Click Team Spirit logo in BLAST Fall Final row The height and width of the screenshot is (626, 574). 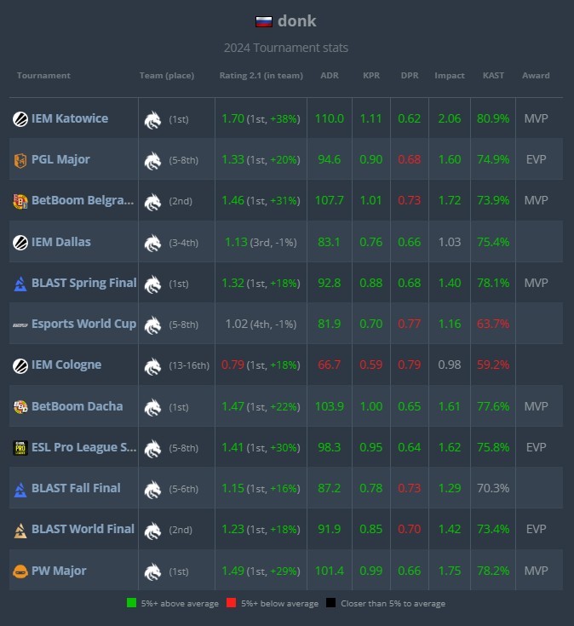152,490
